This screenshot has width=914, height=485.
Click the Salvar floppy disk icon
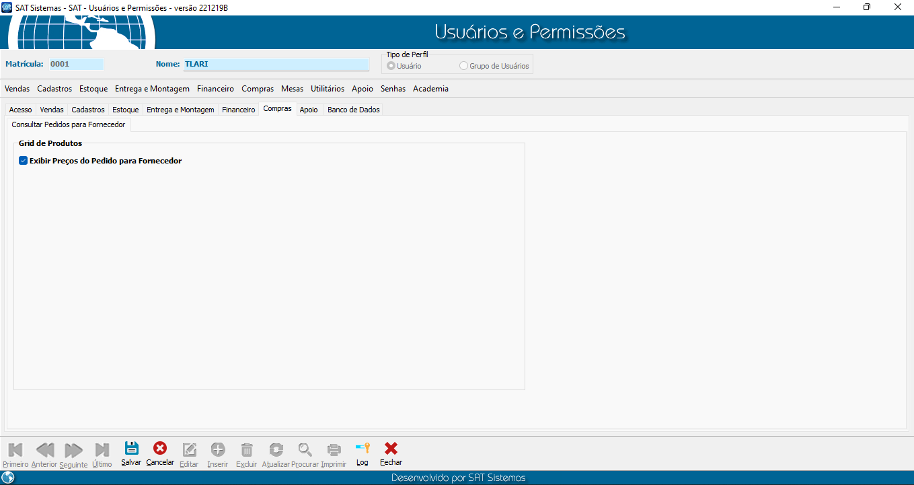click(131, 449)
